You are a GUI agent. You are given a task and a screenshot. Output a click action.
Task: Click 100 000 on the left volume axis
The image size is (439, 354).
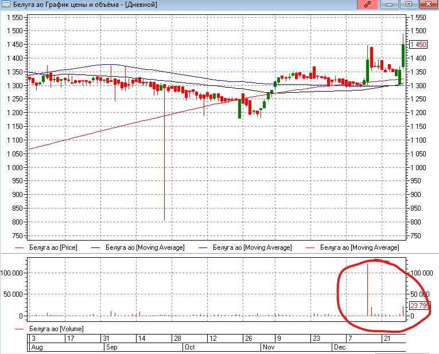(x=11, y=273)
